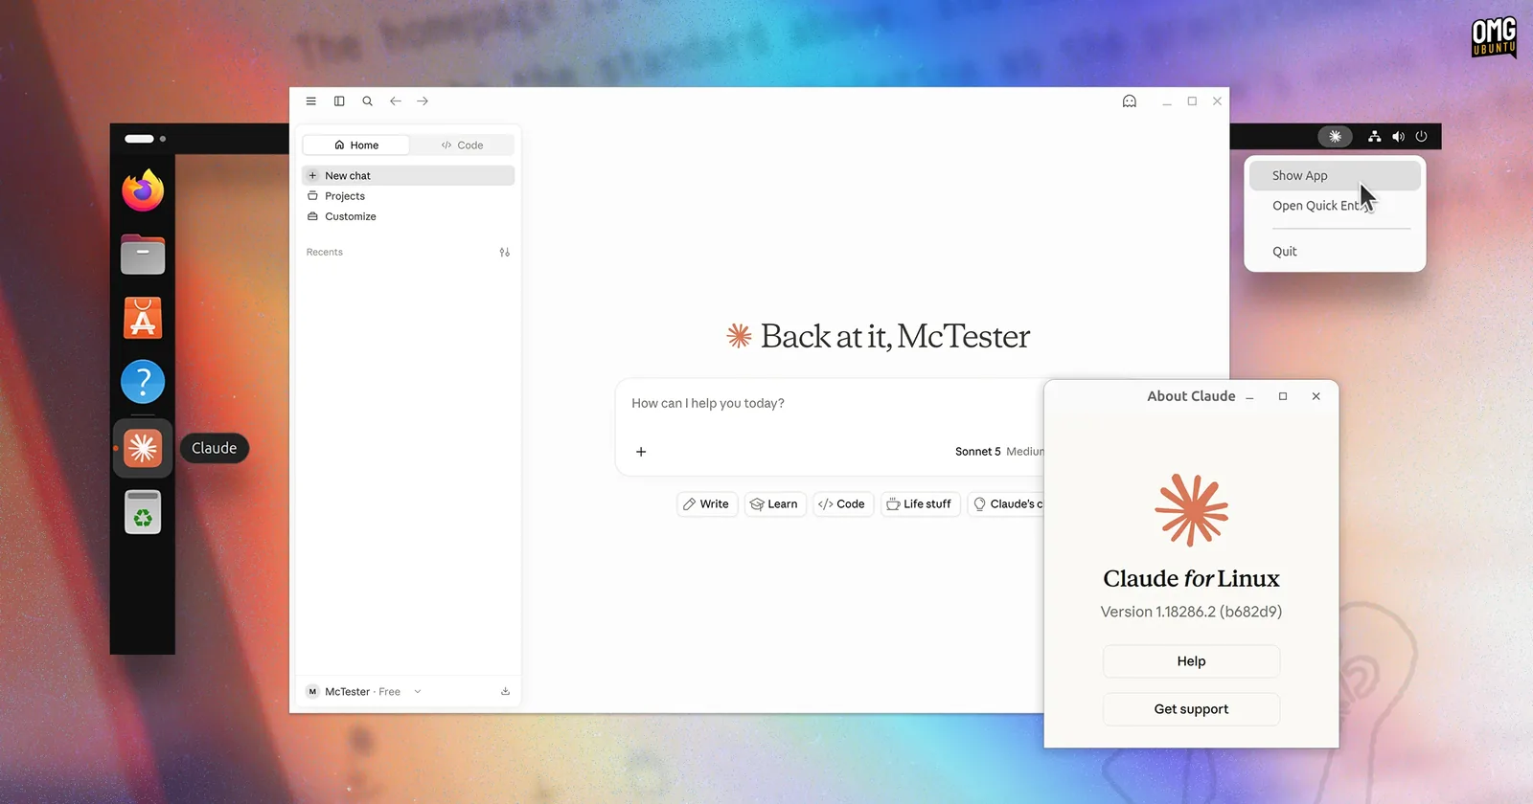This screenshot has height=804, width=1533.
Task: Click the ghost incognito chat icon
Action: pyautogui.click(x=1130, y=101)
